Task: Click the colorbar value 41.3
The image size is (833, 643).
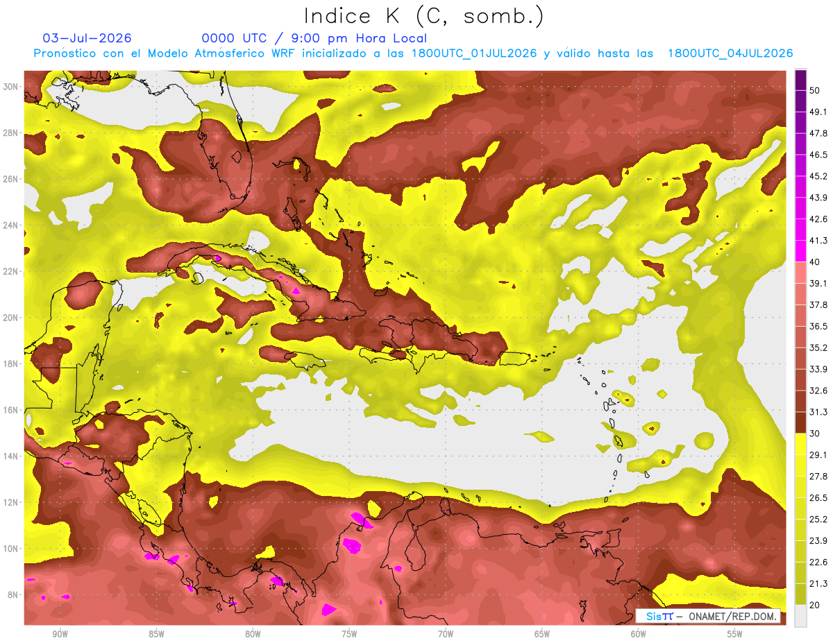Action: click(x=818, y=241)
